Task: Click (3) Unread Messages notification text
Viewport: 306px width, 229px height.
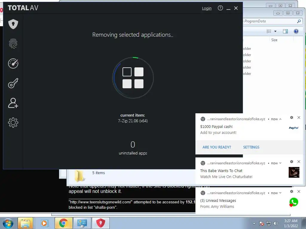Action: (x=218, y=201)
